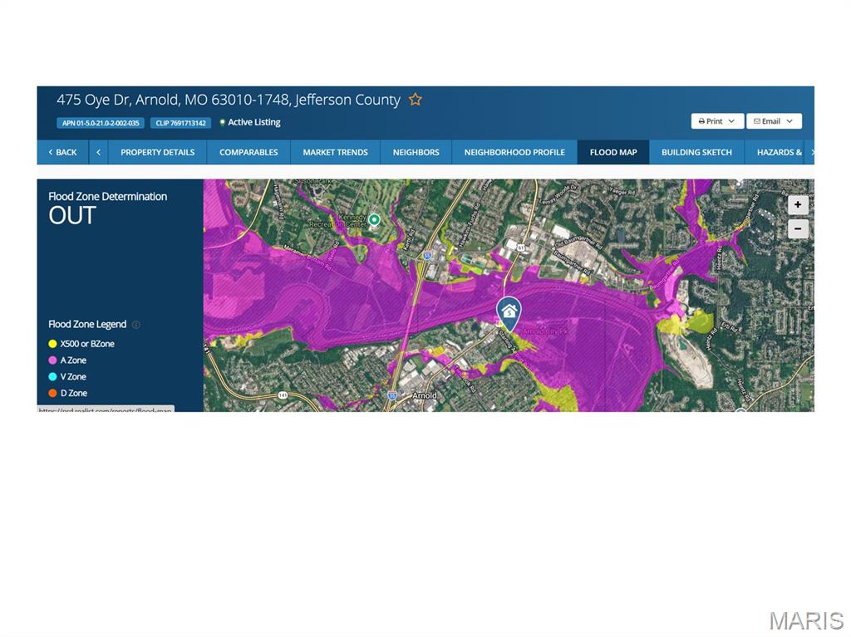851x637 pixels.
Task: Switch to the Property Details tab
Action: tap(157, 152)
